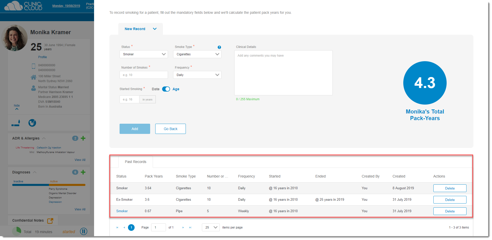Hide the patient details panel
This screenshot has height=240, width=492.
coord(17,107)
